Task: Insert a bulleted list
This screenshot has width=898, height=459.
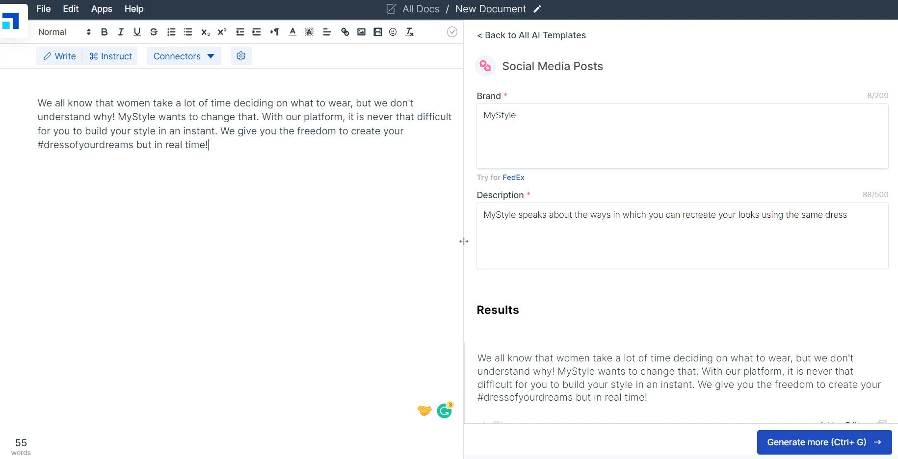Action: pyautogui.click(x=188, y=32)
